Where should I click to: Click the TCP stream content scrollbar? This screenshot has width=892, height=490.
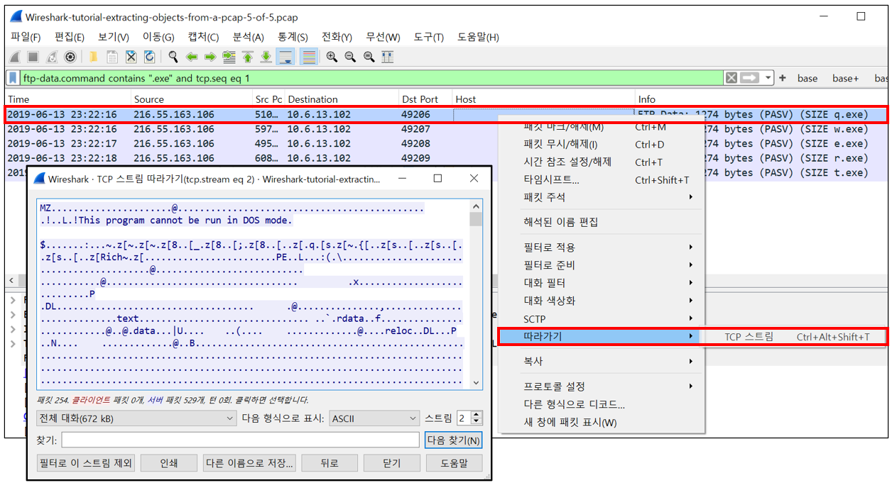(x=476, y=295)
